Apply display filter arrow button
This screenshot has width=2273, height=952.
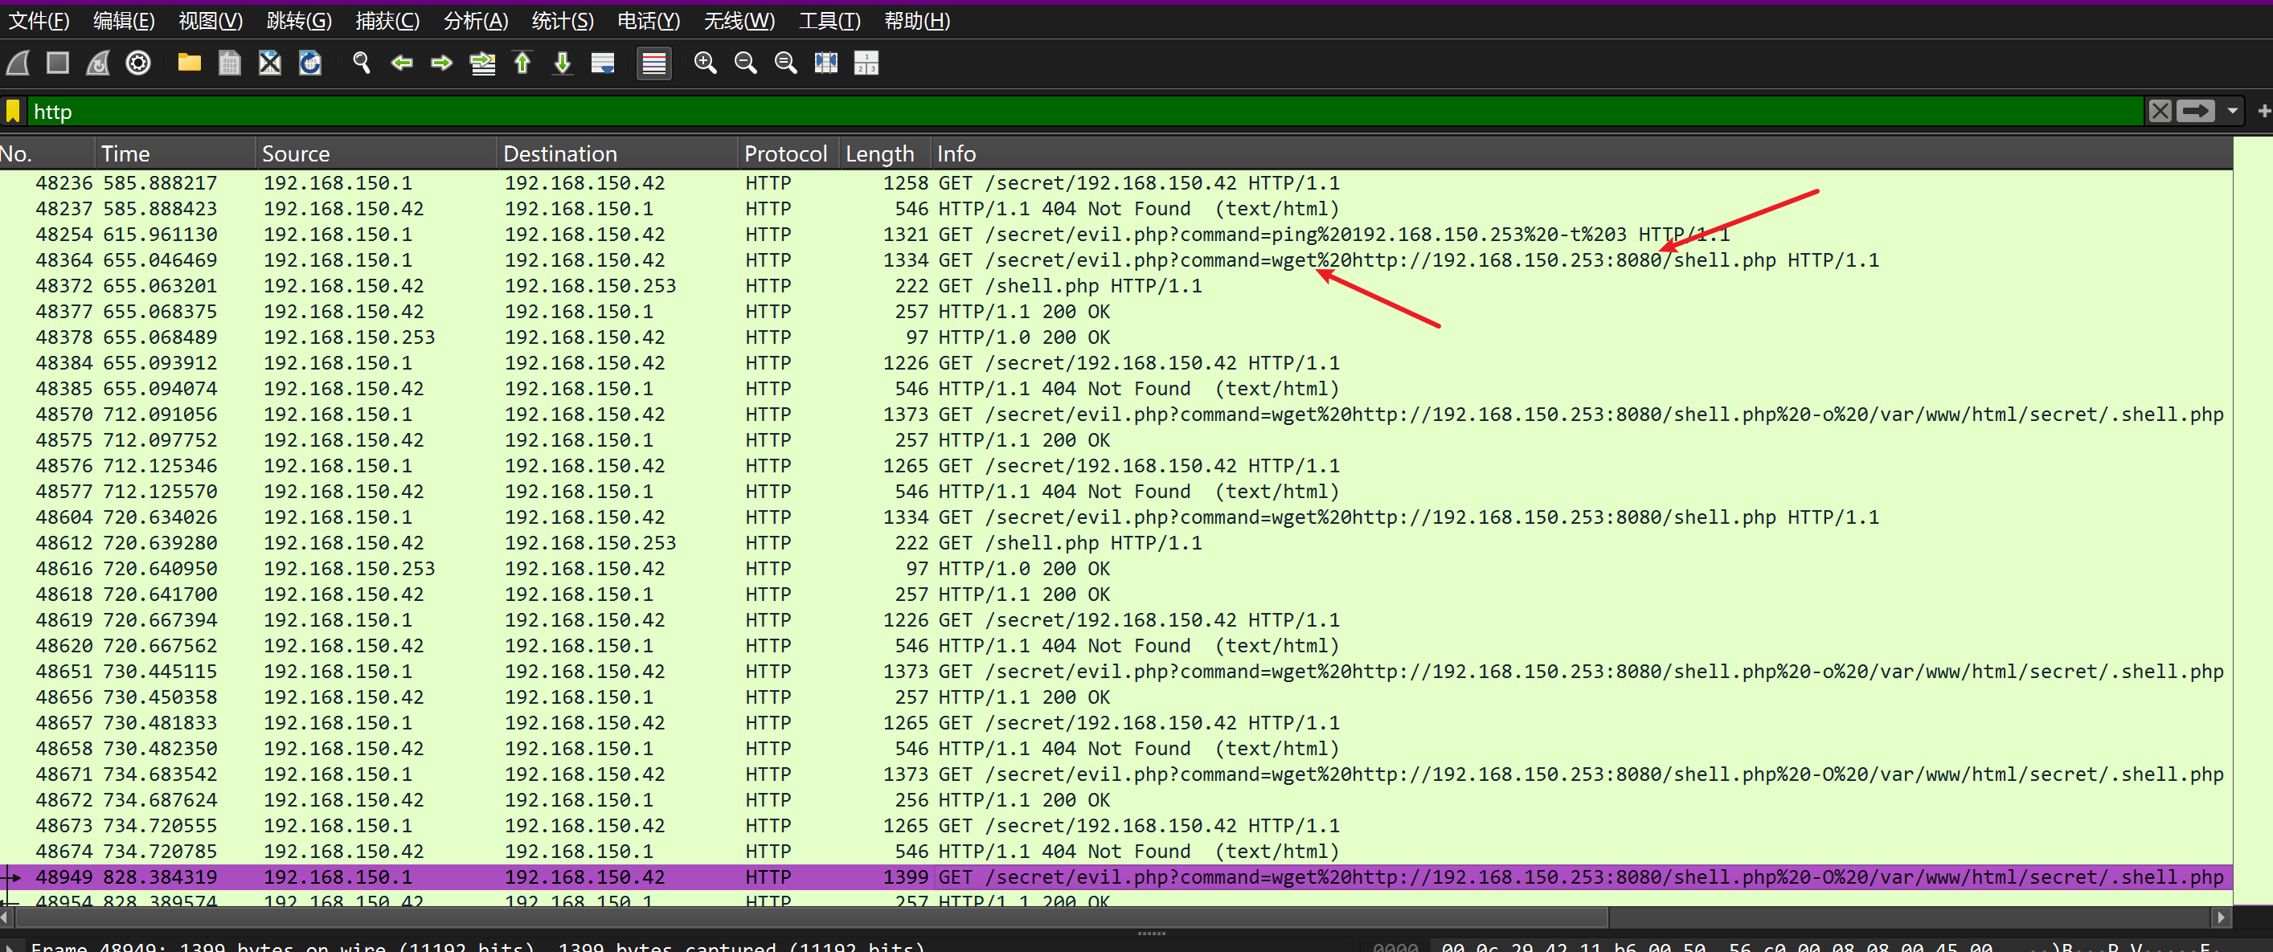point(2194,111)
